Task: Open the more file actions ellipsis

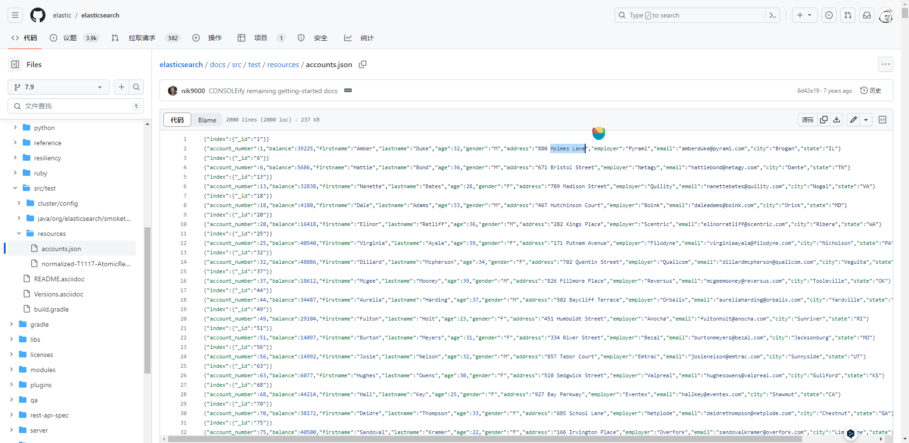Action: [x=886, y=64]
